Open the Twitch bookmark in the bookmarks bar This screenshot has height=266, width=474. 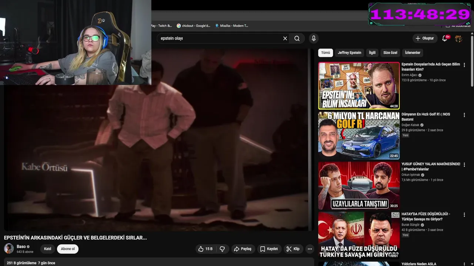(162, 26)
